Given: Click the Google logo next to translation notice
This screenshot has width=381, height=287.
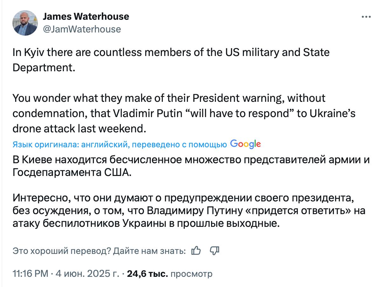Looking at the screenshot, I should pyautogui.click(x=245, y=144).
